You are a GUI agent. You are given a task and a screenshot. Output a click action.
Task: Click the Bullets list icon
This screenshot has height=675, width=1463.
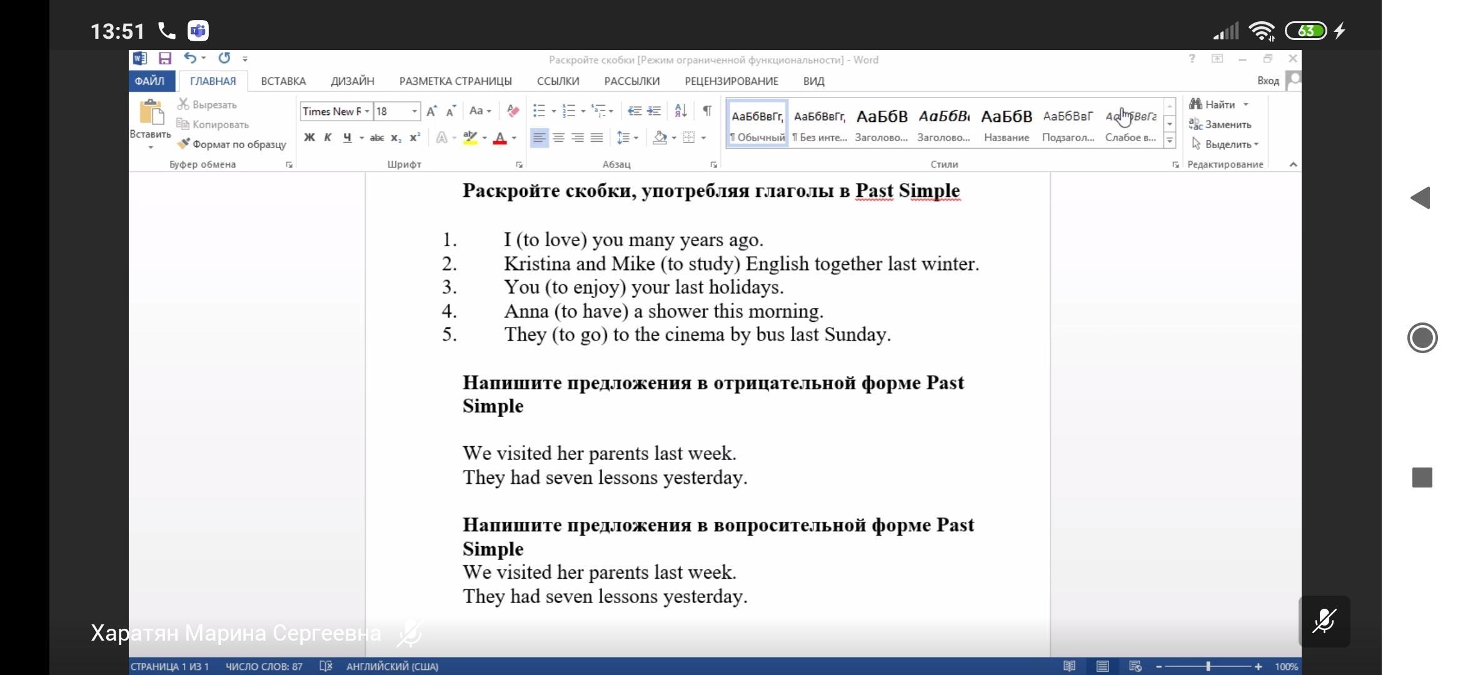click(x=539, y=111)
